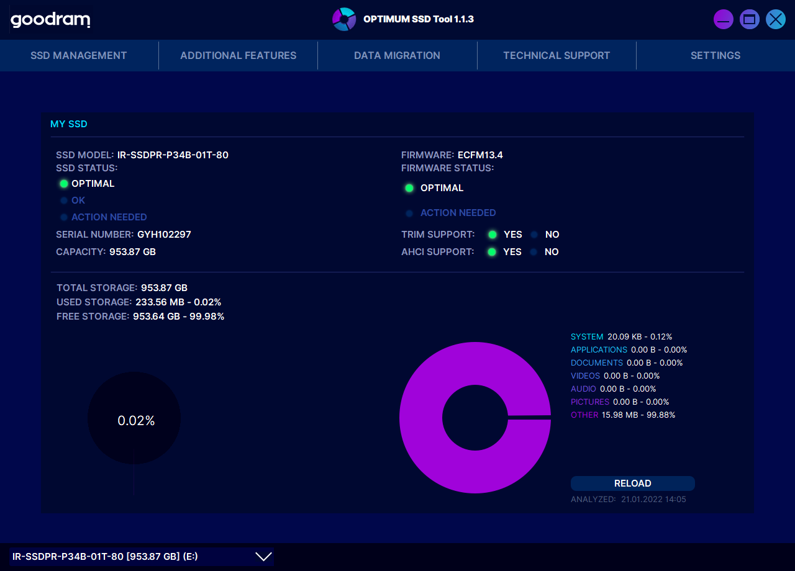Click the VIDEOS category in the legend
The image size is (795, 571).
click(x=585, y=375)
